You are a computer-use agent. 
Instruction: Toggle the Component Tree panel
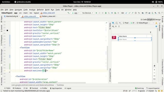[110, 75]
